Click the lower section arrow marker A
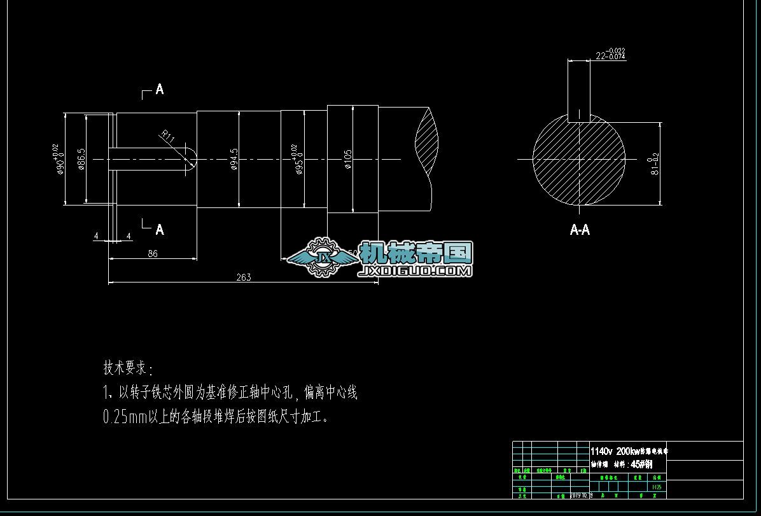Viewport: 761px width, 516px height. (158, 229)
